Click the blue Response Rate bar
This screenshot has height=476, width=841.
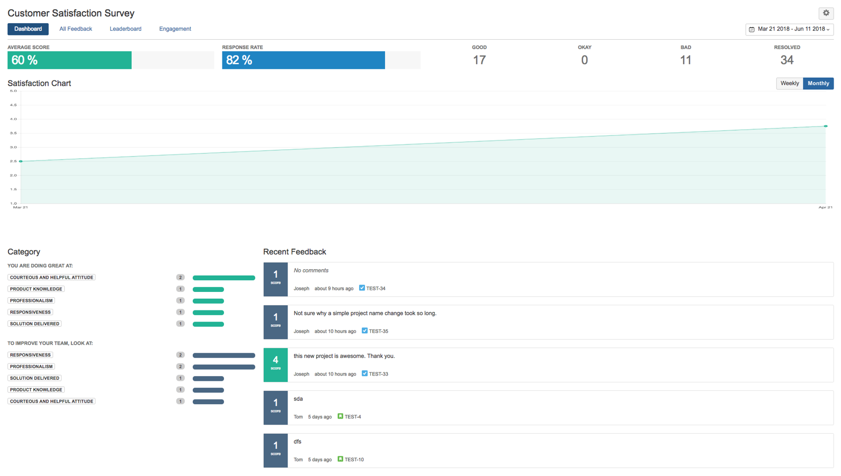click(303, 60)
